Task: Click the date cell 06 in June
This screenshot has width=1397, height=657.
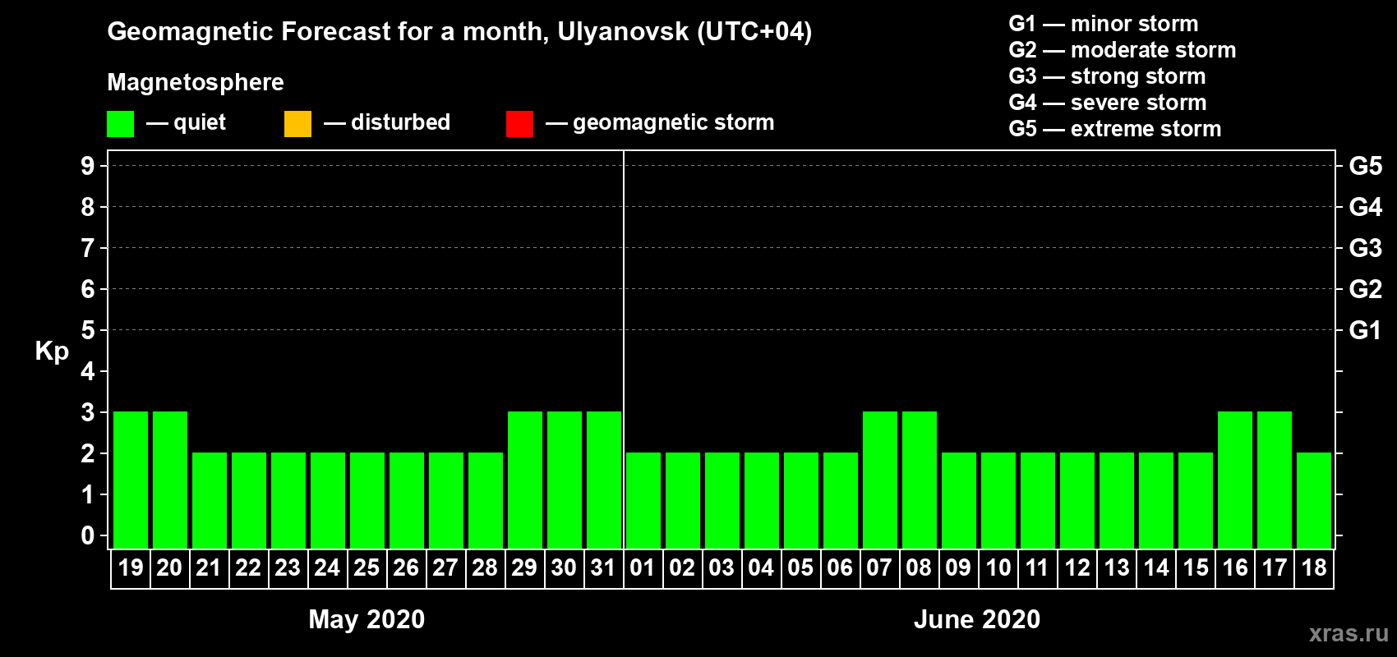Action: [x=841, y=568]
